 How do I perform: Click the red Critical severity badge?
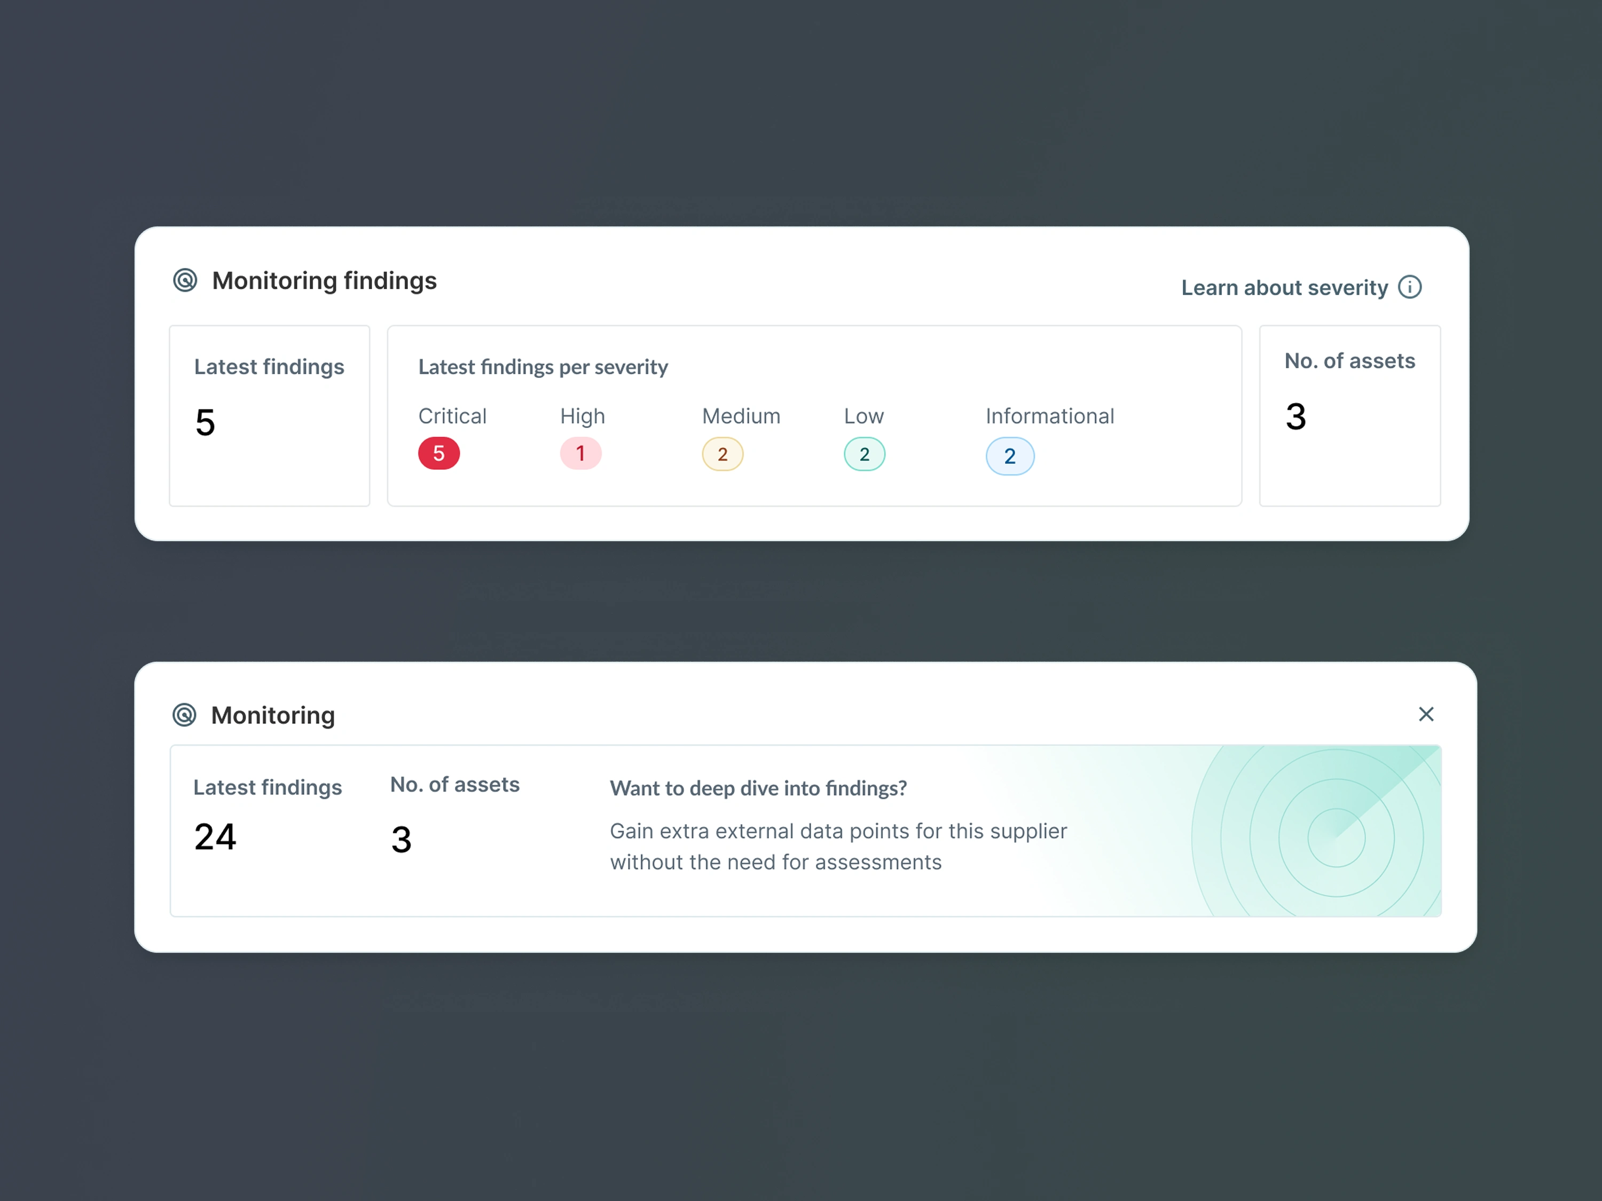(x=439, y=453)
